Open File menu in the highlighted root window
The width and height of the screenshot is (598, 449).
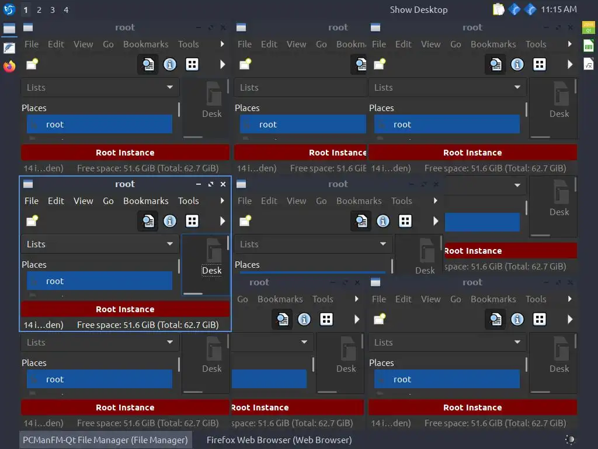pos(32,201)
